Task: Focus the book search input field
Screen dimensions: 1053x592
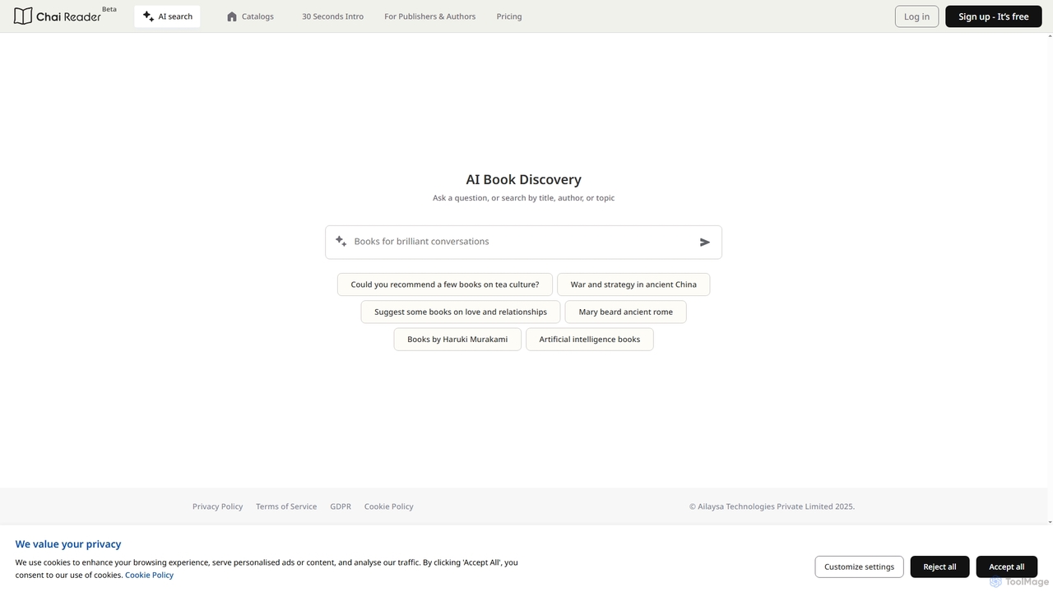Action: pyautogui.click(x=523, y=242)
